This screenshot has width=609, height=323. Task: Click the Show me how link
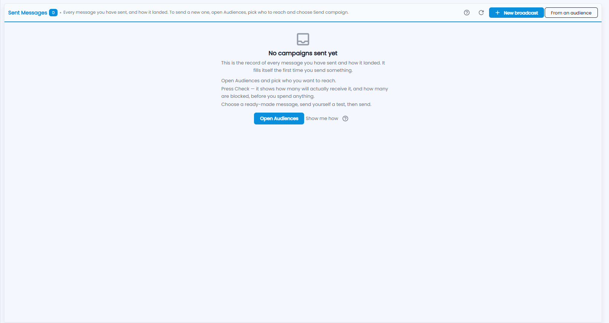(x=322, y=119)
